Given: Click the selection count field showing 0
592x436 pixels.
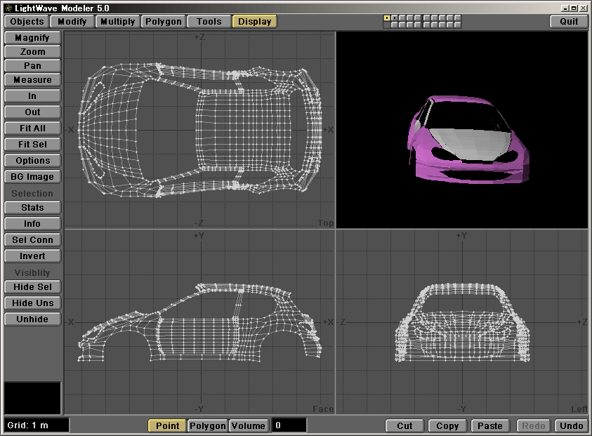Looking at the screenshot, I should [x=289, y=425].
